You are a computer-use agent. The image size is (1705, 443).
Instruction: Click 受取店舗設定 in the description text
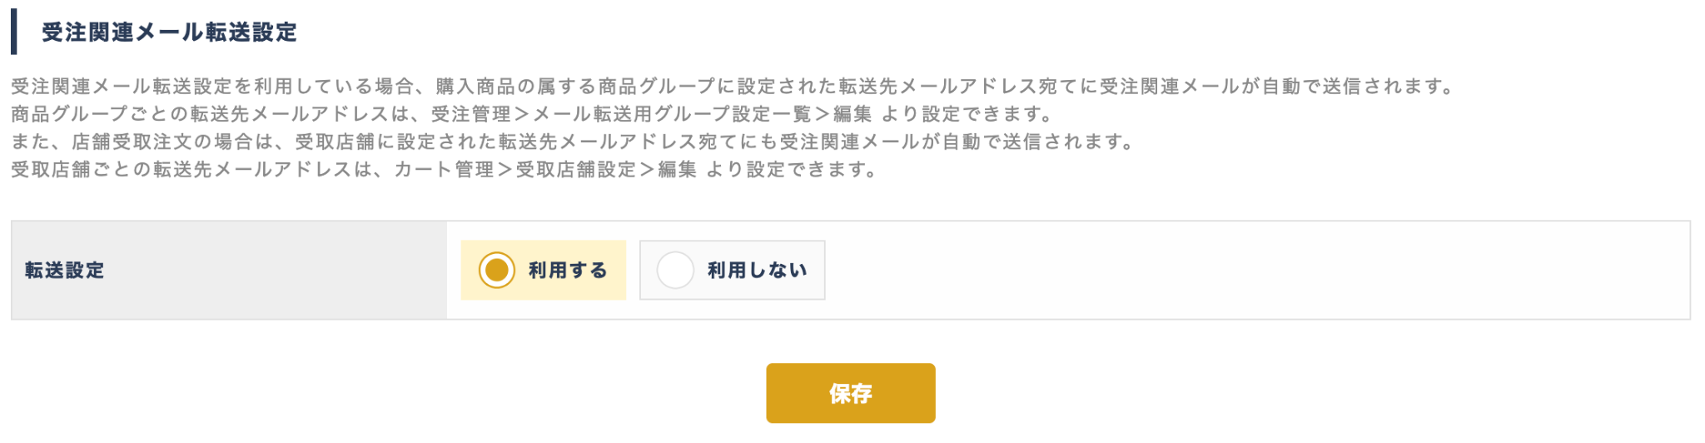[x=576, y=170]
